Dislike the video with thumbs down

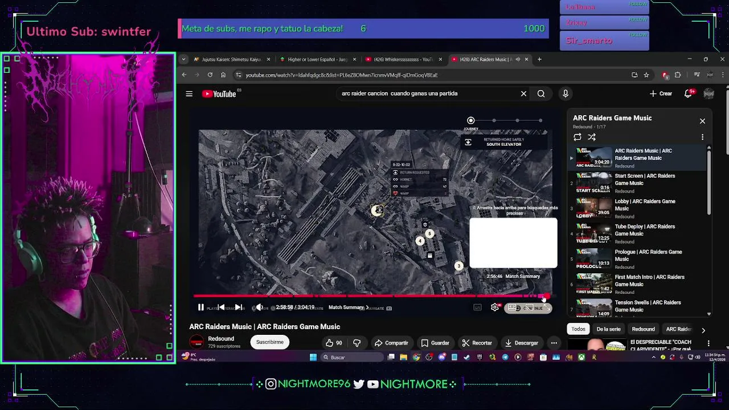(x=357, y=343)
